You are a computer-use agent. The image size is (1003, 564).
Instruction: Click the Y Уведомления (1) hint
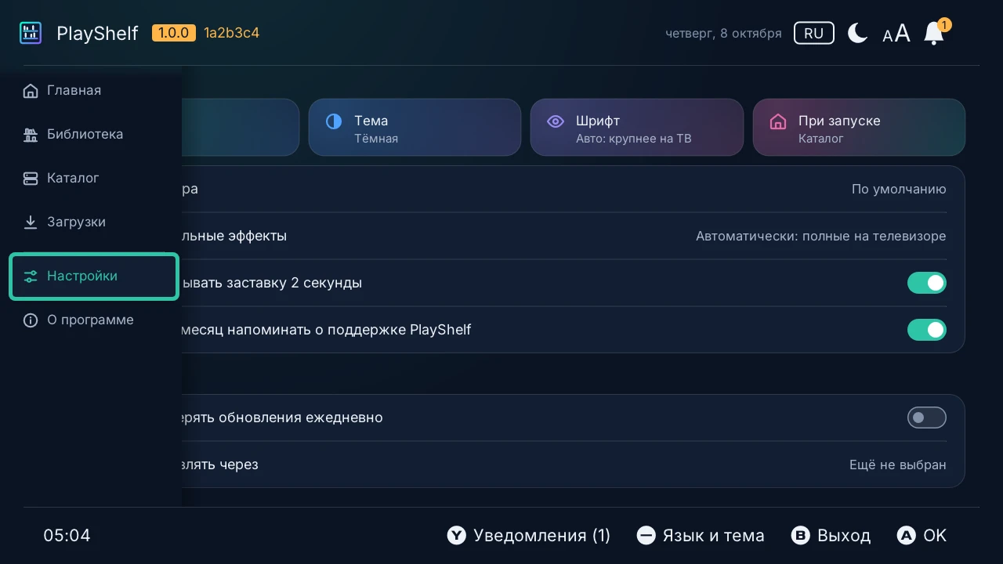(529, 536)
